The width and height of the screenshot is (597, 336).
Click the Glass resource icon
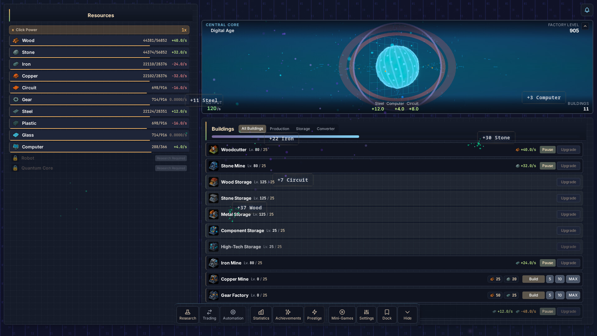pyautogui.click(x=16, y=135)
